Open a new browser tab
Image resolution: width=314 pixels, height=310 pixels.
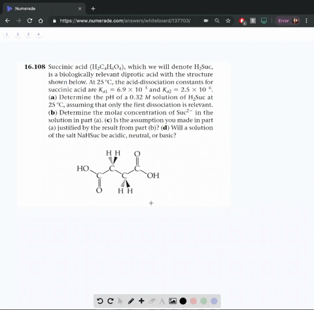click(93, 9)
